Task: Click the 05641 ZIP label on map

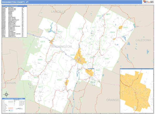Action: point(98,70)
